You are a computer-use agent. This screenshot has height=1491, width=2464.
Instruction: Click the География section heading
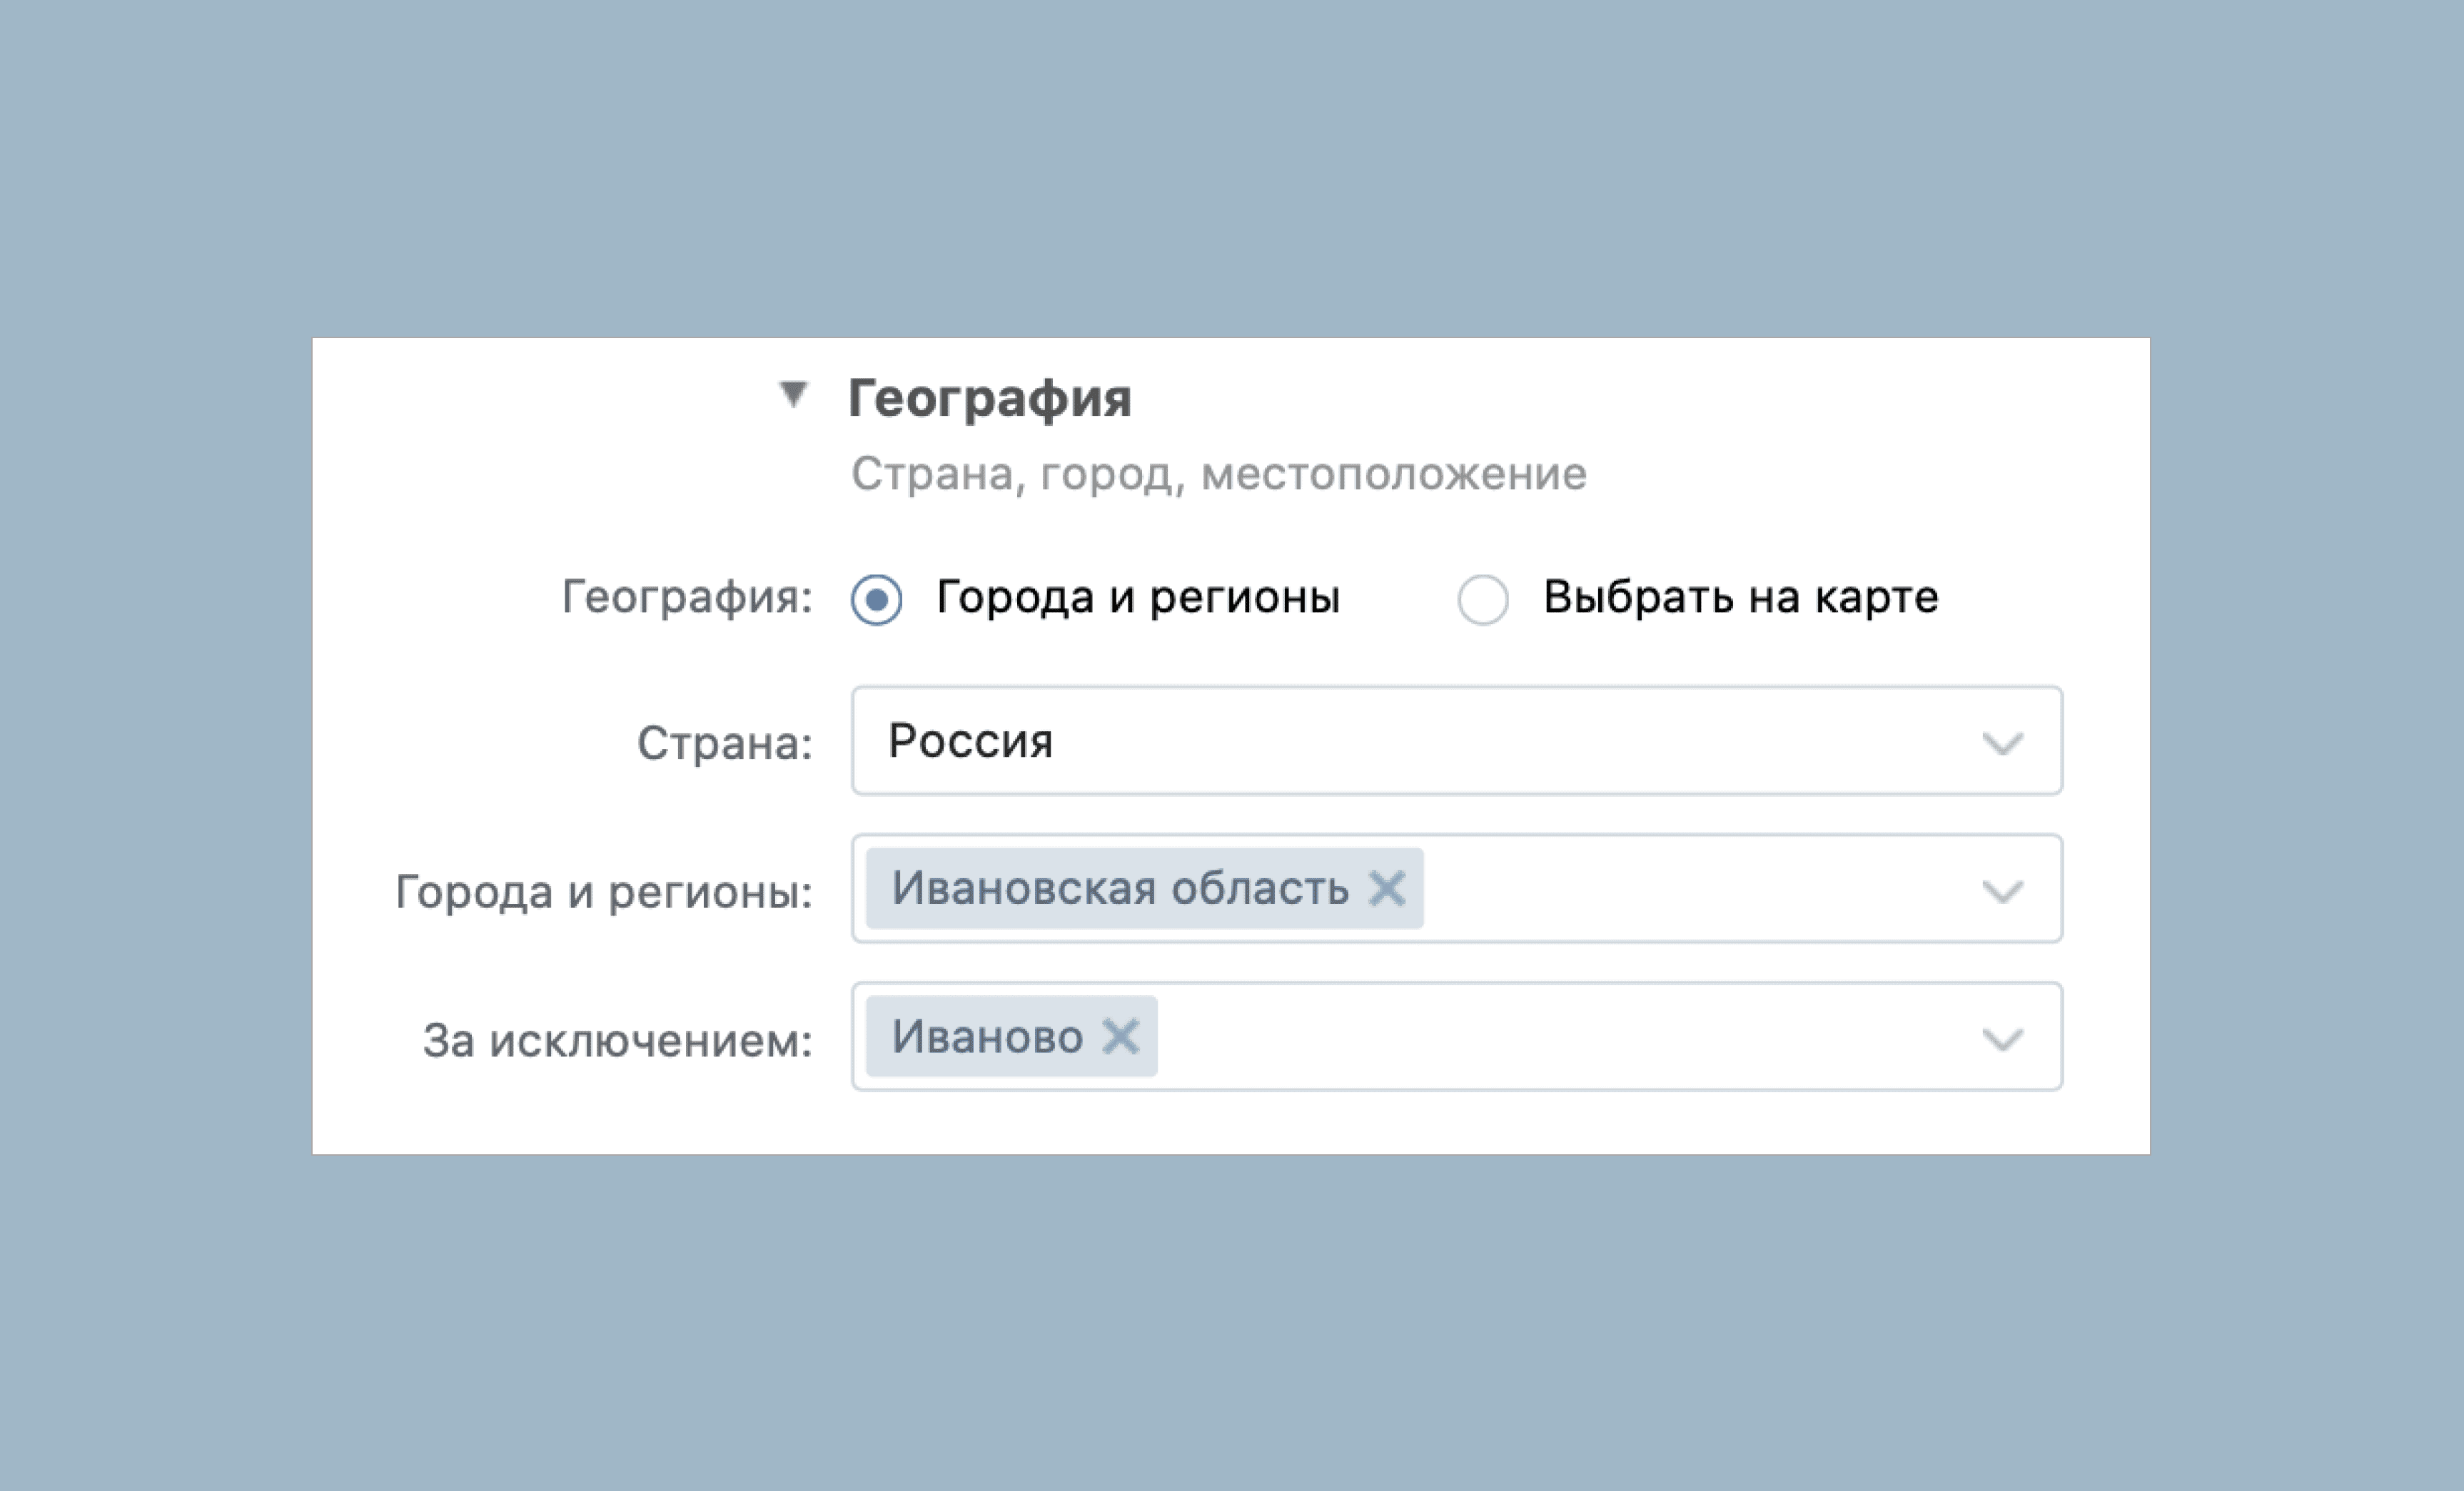pyautogui.click(x=990, y=398)
